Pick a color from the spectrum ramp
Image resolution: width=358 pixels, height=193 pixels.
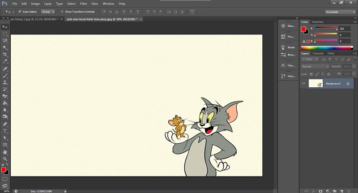click(x=327, y=48)
